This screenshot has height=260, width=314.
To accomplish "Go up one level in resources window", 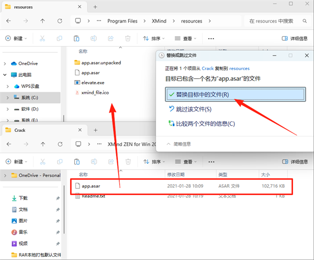I will pos(42,21).
